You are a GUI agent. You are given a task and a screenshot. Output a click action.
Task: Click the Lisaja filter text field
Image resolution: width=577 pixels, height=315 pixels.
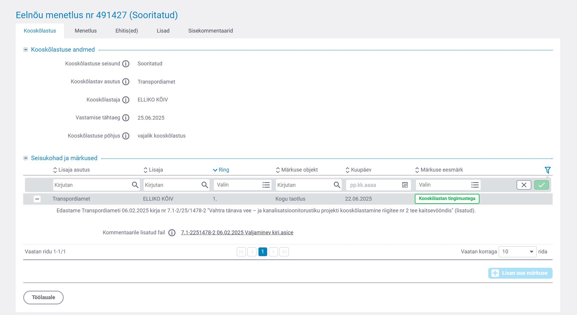(x=172, y=185)
